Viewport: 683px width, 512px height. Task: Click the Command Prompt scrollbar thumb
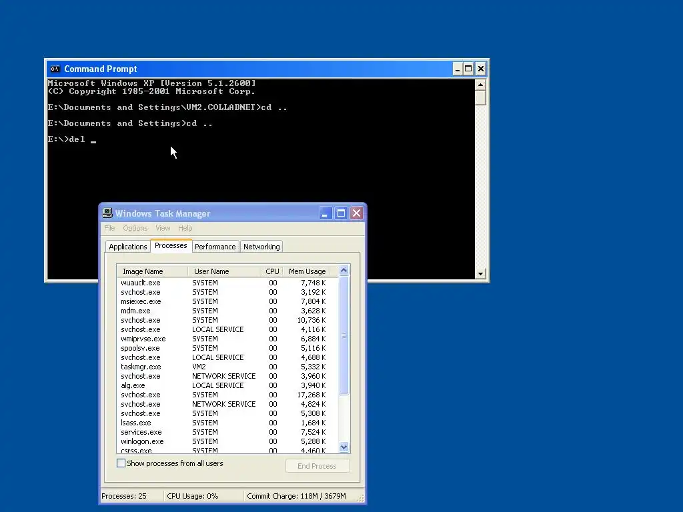(x=480, y=97)
